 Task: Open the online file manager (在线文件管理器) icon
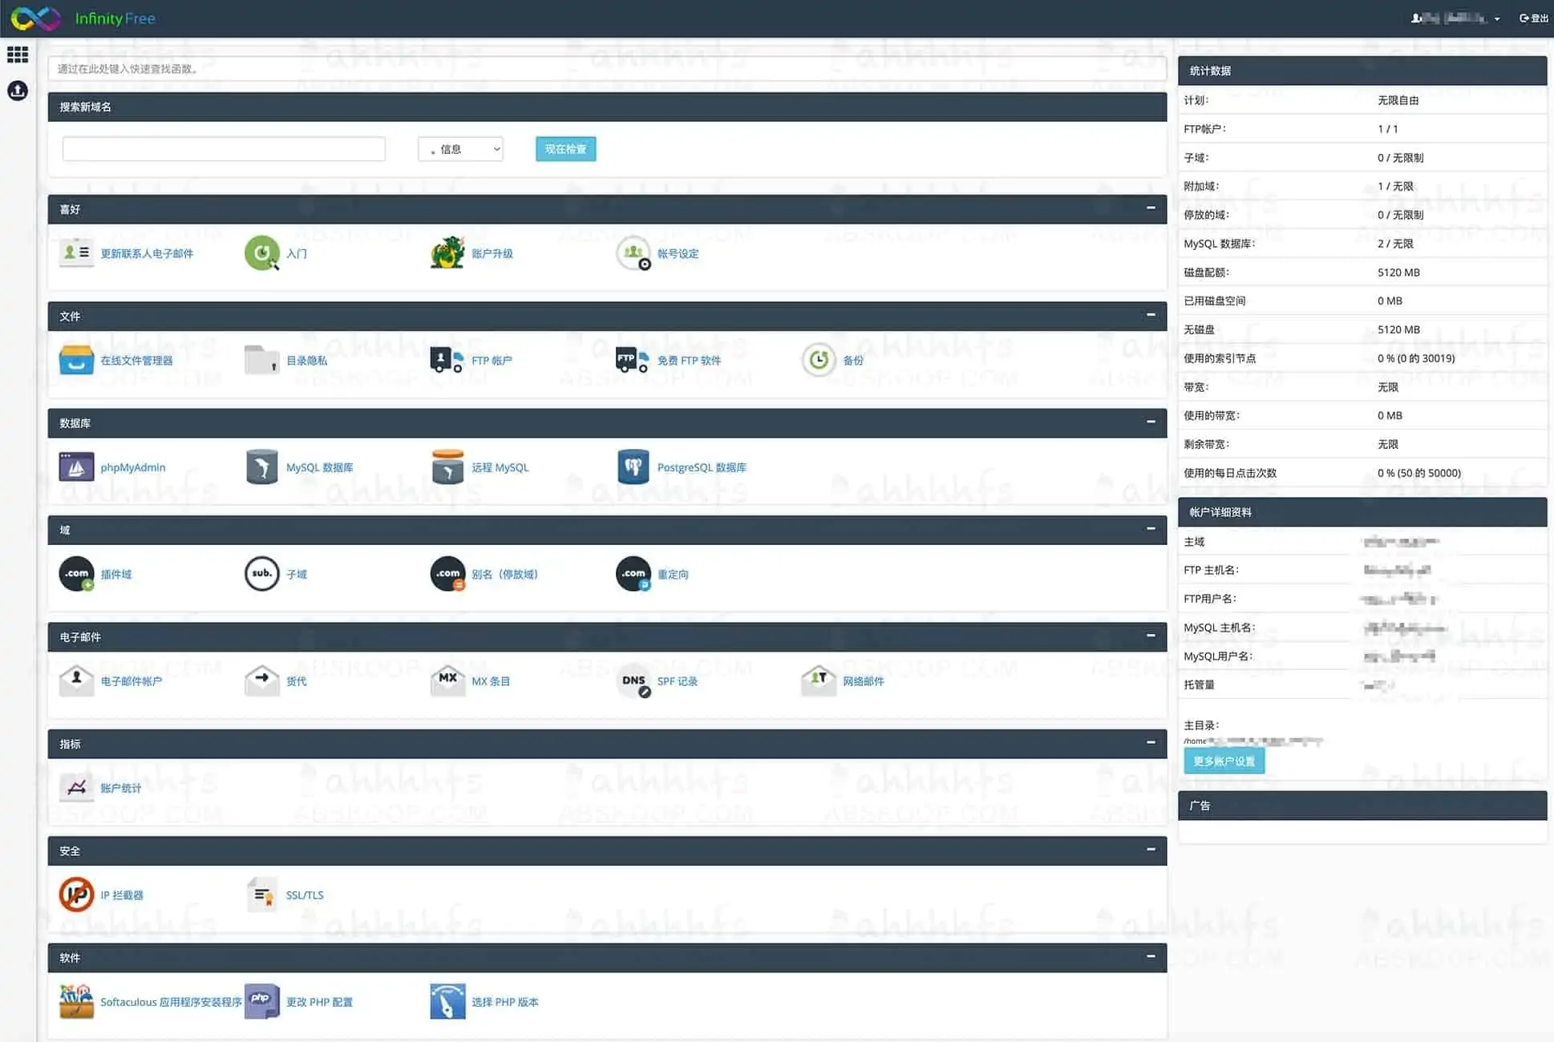pyautogui.click(x=76, y=361)
